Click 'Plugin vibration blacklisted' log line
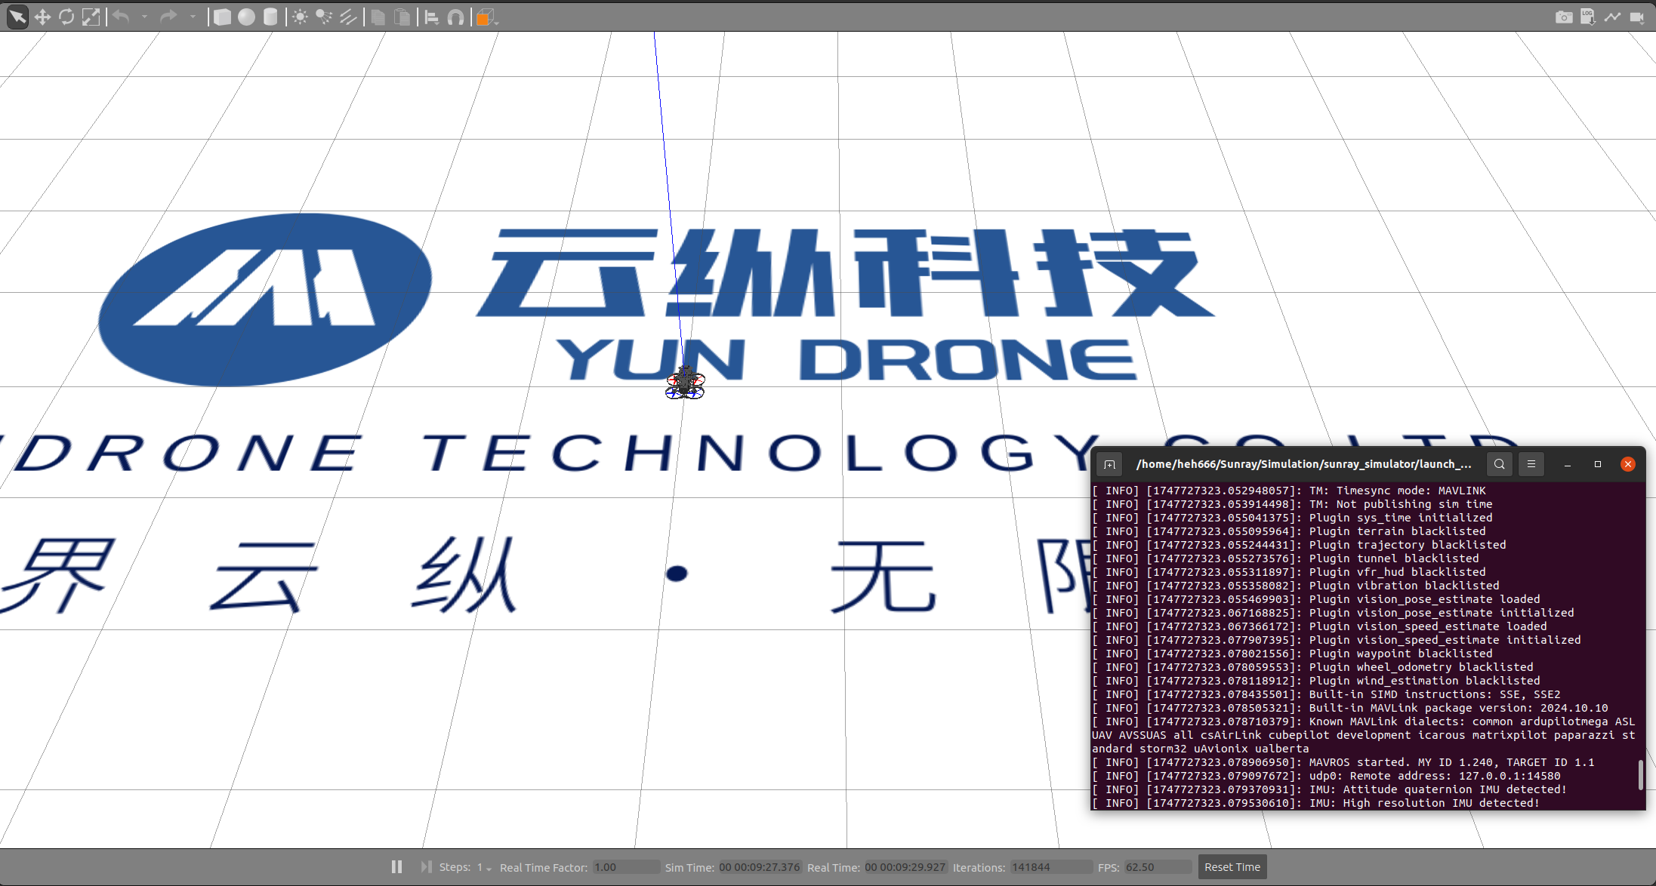1656x886 pixels. tap(1296, 586)
